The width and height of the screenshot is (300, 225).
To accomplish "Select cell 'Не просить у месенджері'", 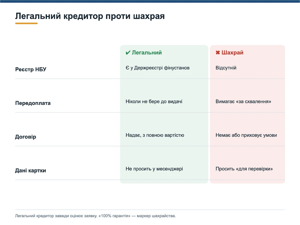I will pos(154,169).
